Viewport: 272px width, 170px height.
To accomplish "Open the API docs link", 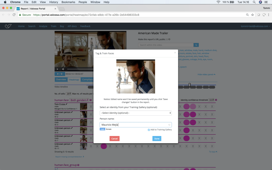I will coord(72,26).
